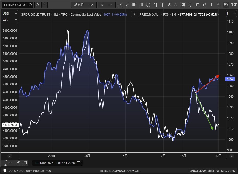This screenshot has width=238, height=174.
Task: Click the SPDR GOLD TRUST legend label
Action: point(36,14)
